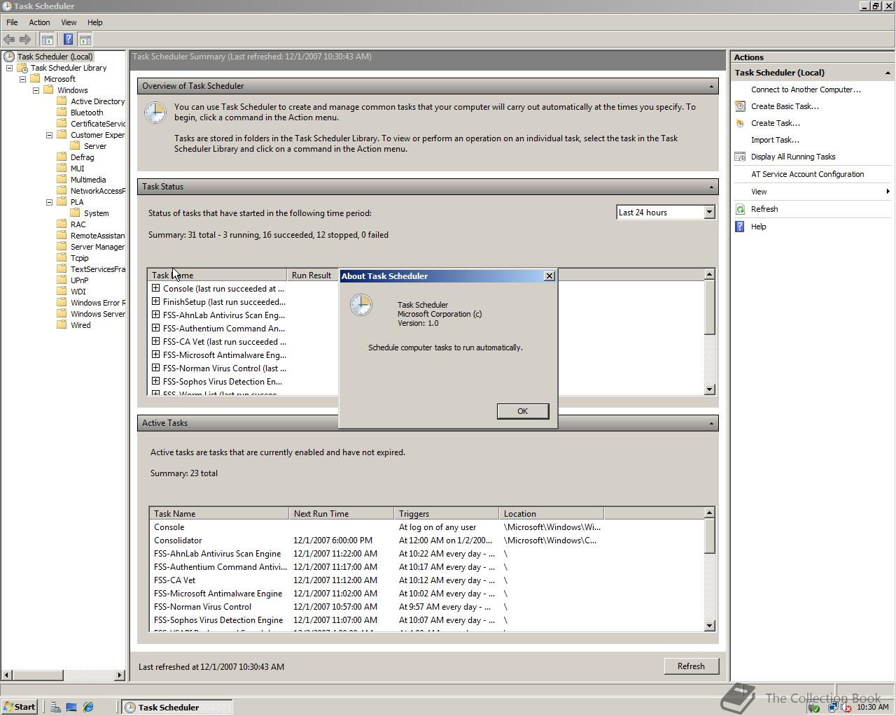Image resolution: width=896 pixels, height=716 pixels.
Task: Click the Create Basic Task icon
Action: coord(740,106)
